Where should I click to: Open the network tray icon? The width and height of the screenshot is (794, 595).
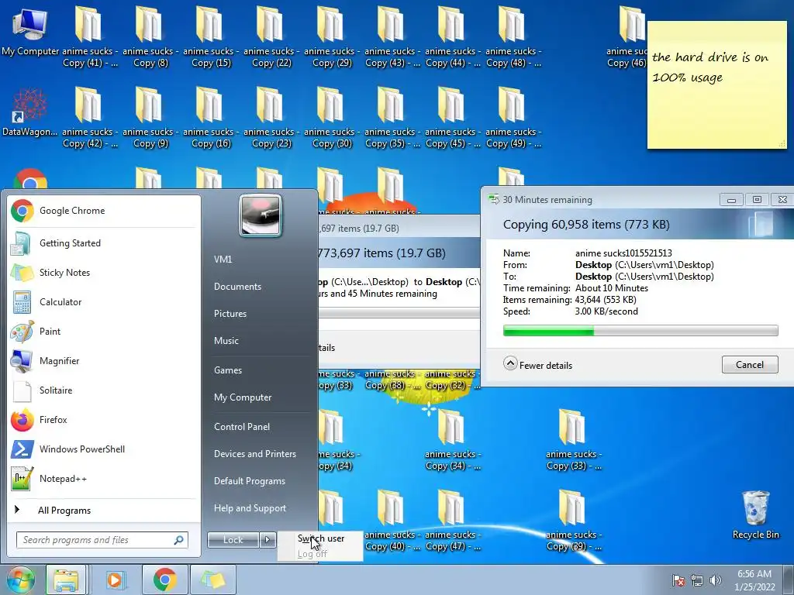click(x=697, y=580)
